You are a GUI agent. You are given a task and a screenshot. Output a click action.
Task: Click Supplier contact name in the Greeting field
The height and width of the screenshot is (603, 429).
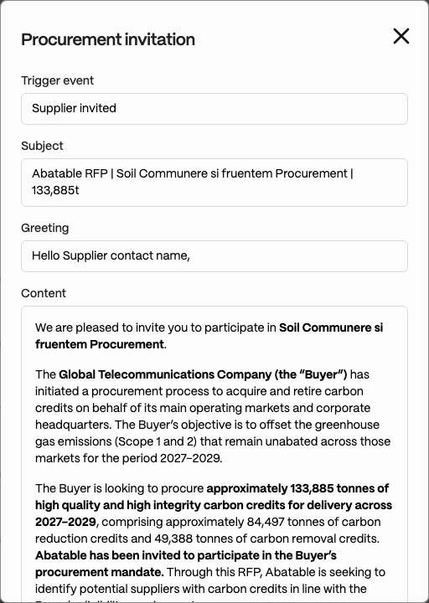127,255
